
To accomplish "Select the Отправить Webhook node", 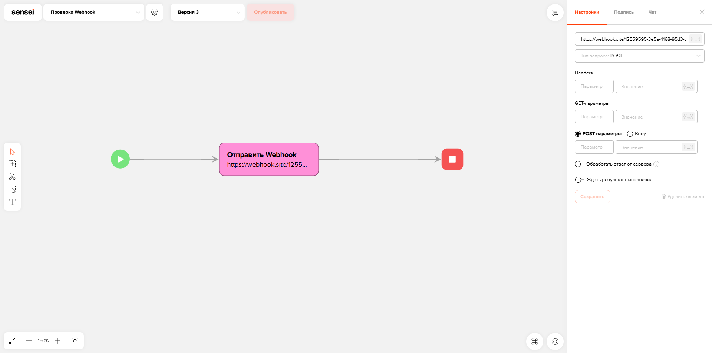I will [x=269, y=159].
